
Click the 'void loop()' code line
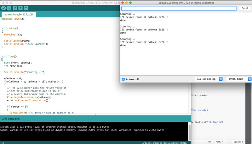[x=9, y=56]
